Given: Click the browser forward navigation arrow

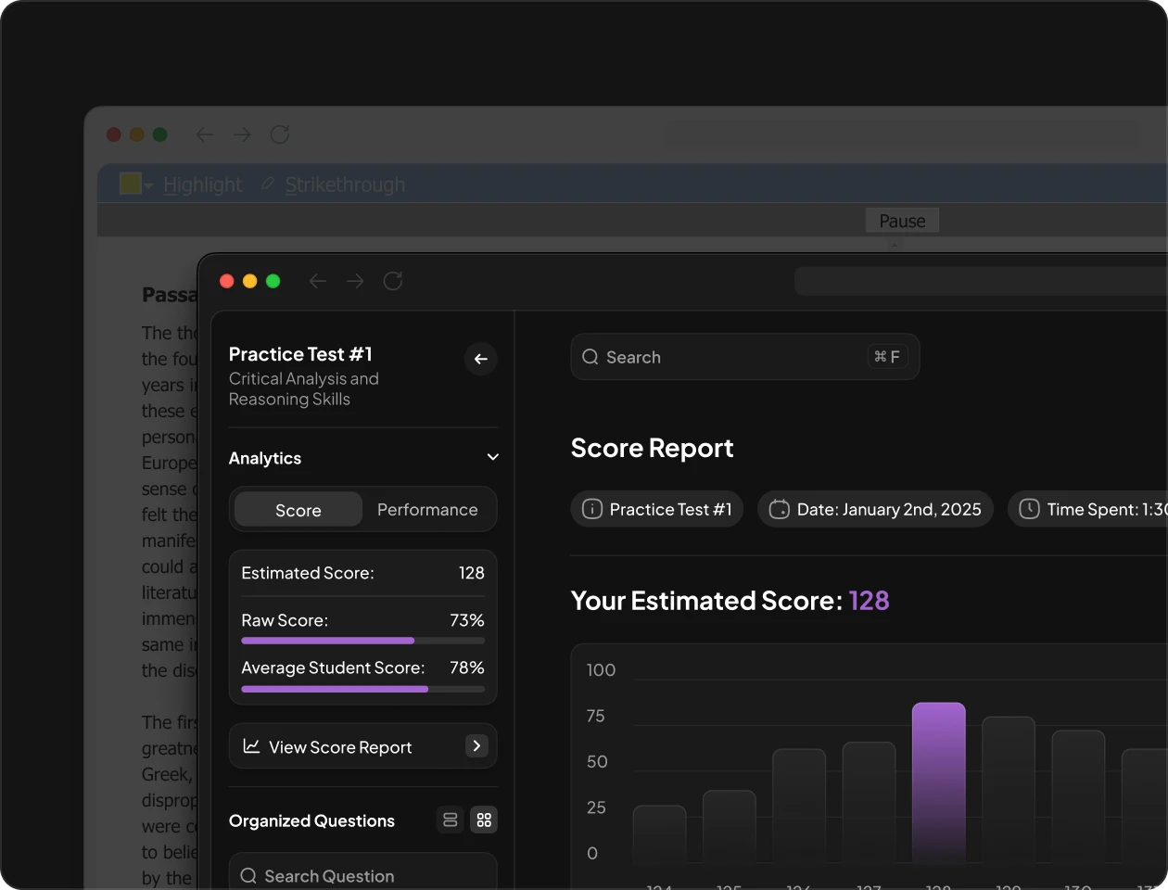Looking at the screenshot, I should point(355,281).
